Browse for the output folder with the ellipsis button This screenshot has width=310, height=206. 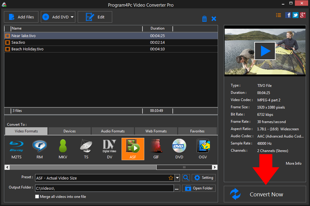point(177,189)
